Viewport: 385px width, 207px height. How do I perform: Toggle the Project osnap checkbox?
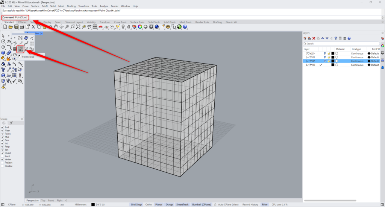tap(3, 163)
